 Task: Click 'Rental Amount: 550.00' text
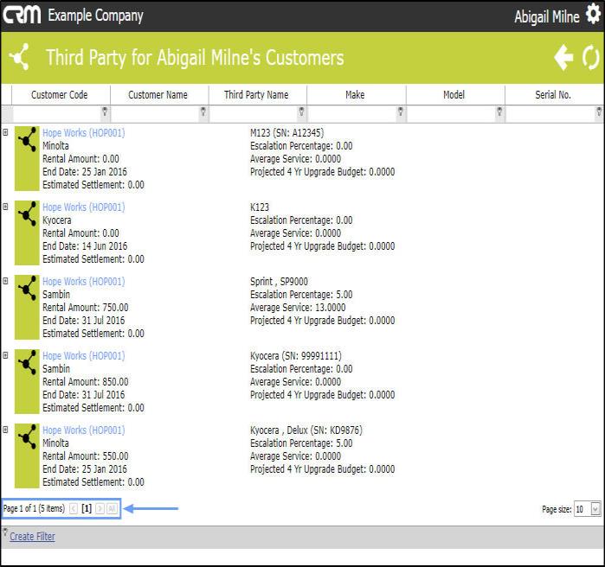pyautogui.click(x=86, y=456)
